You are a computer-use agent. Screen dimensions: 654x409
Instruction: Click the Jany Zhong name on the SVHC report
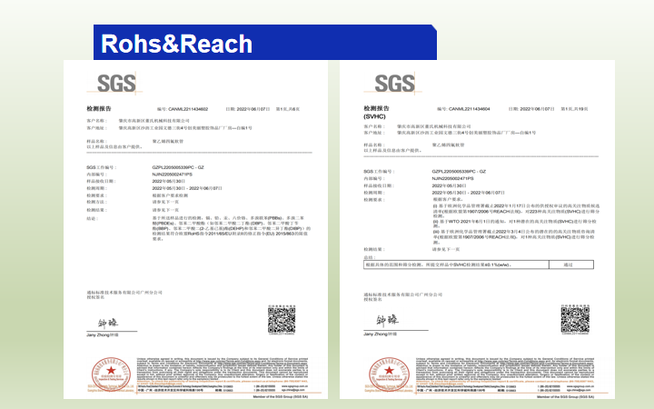click(x=381, y=334)
